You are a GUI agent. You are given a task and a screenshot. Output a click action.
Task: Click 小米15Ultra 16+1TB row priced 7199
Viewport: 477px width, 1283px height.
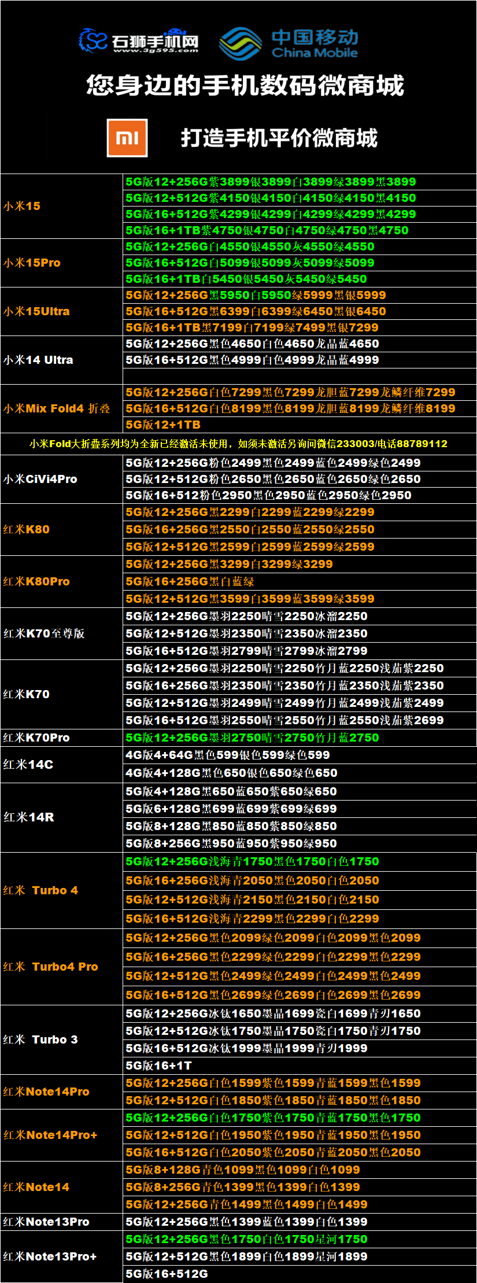(x=299, y=327)
